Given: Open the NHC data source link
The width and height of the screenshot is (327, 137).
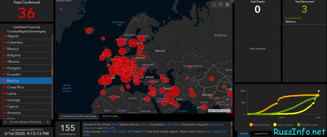Looking at the screenshot, I should 131,132.
